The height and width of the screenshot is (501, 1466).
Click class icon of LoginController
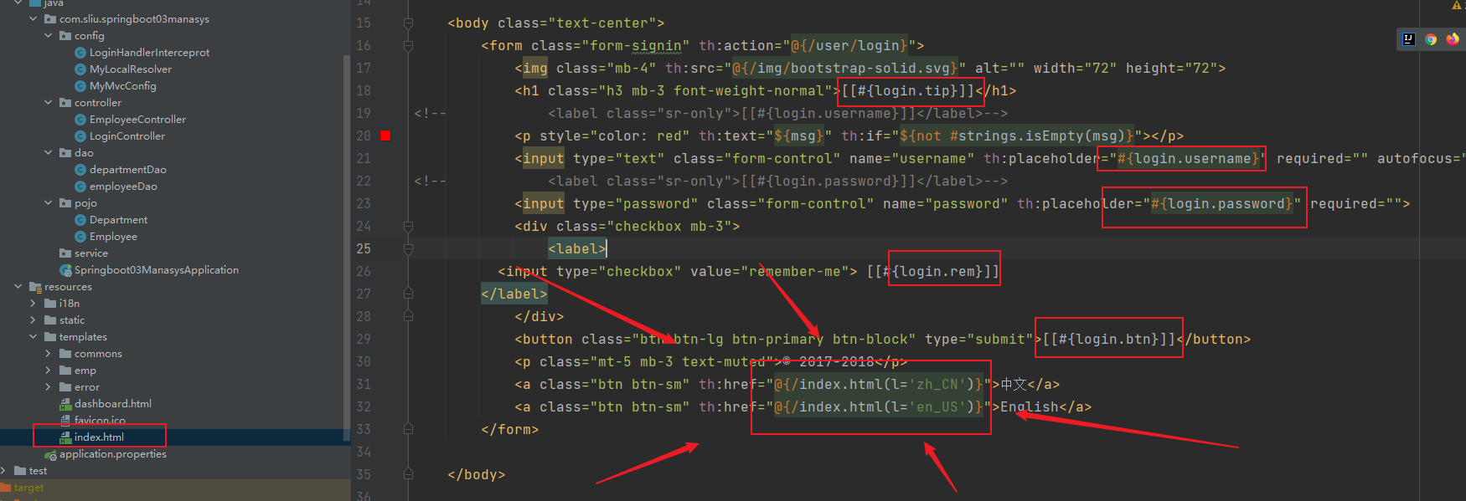click(80, 136)
